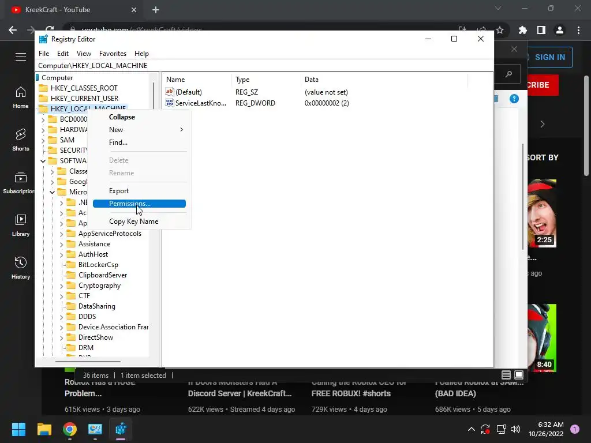Select the HKEY_CURRENT_USER key

pos(84,98)
